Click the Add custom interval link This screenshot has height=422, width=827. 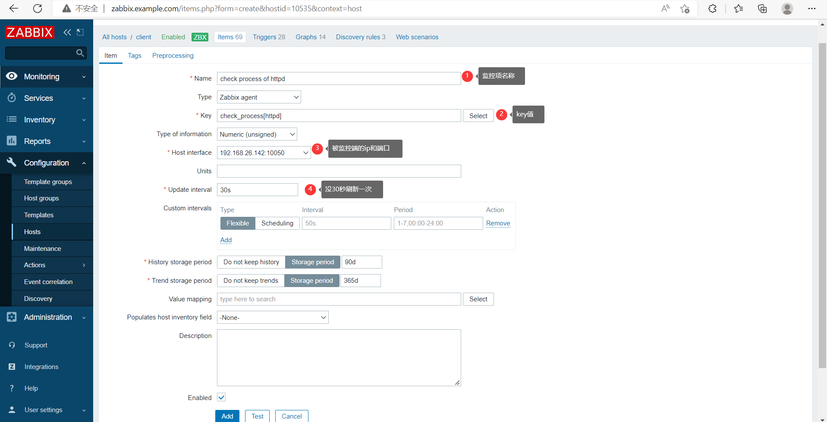point(226,240)
